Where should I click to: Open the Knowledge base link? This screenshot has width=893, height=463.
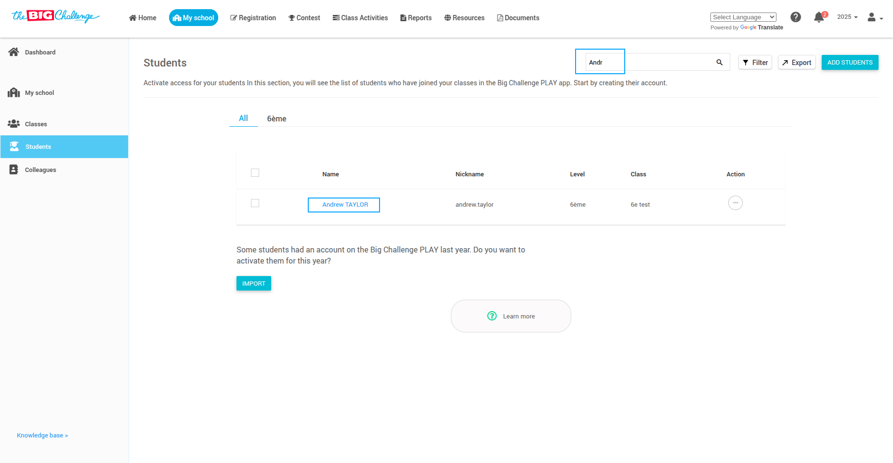click(42, 436)
